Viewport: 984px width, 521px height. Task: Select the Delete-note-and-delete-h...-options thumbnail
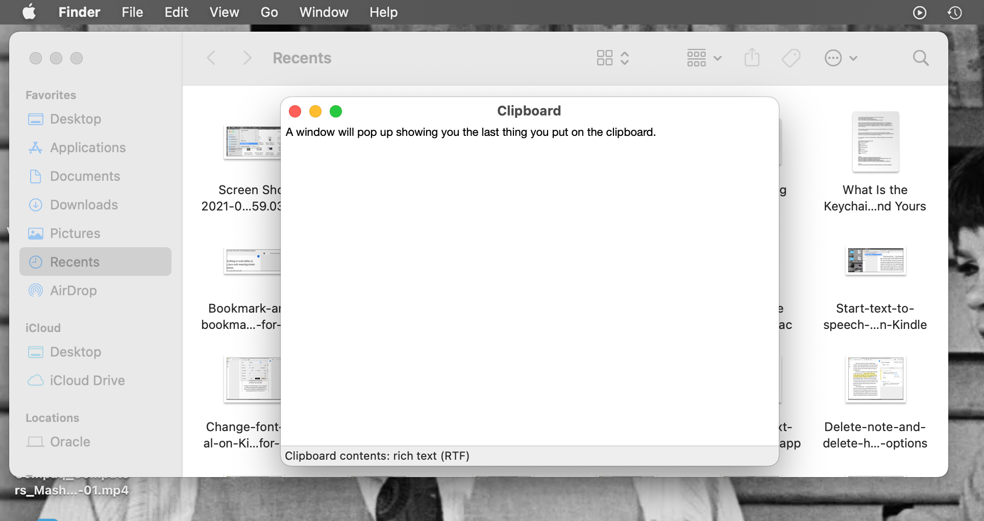pyautogui.click(x=875, y=380)
